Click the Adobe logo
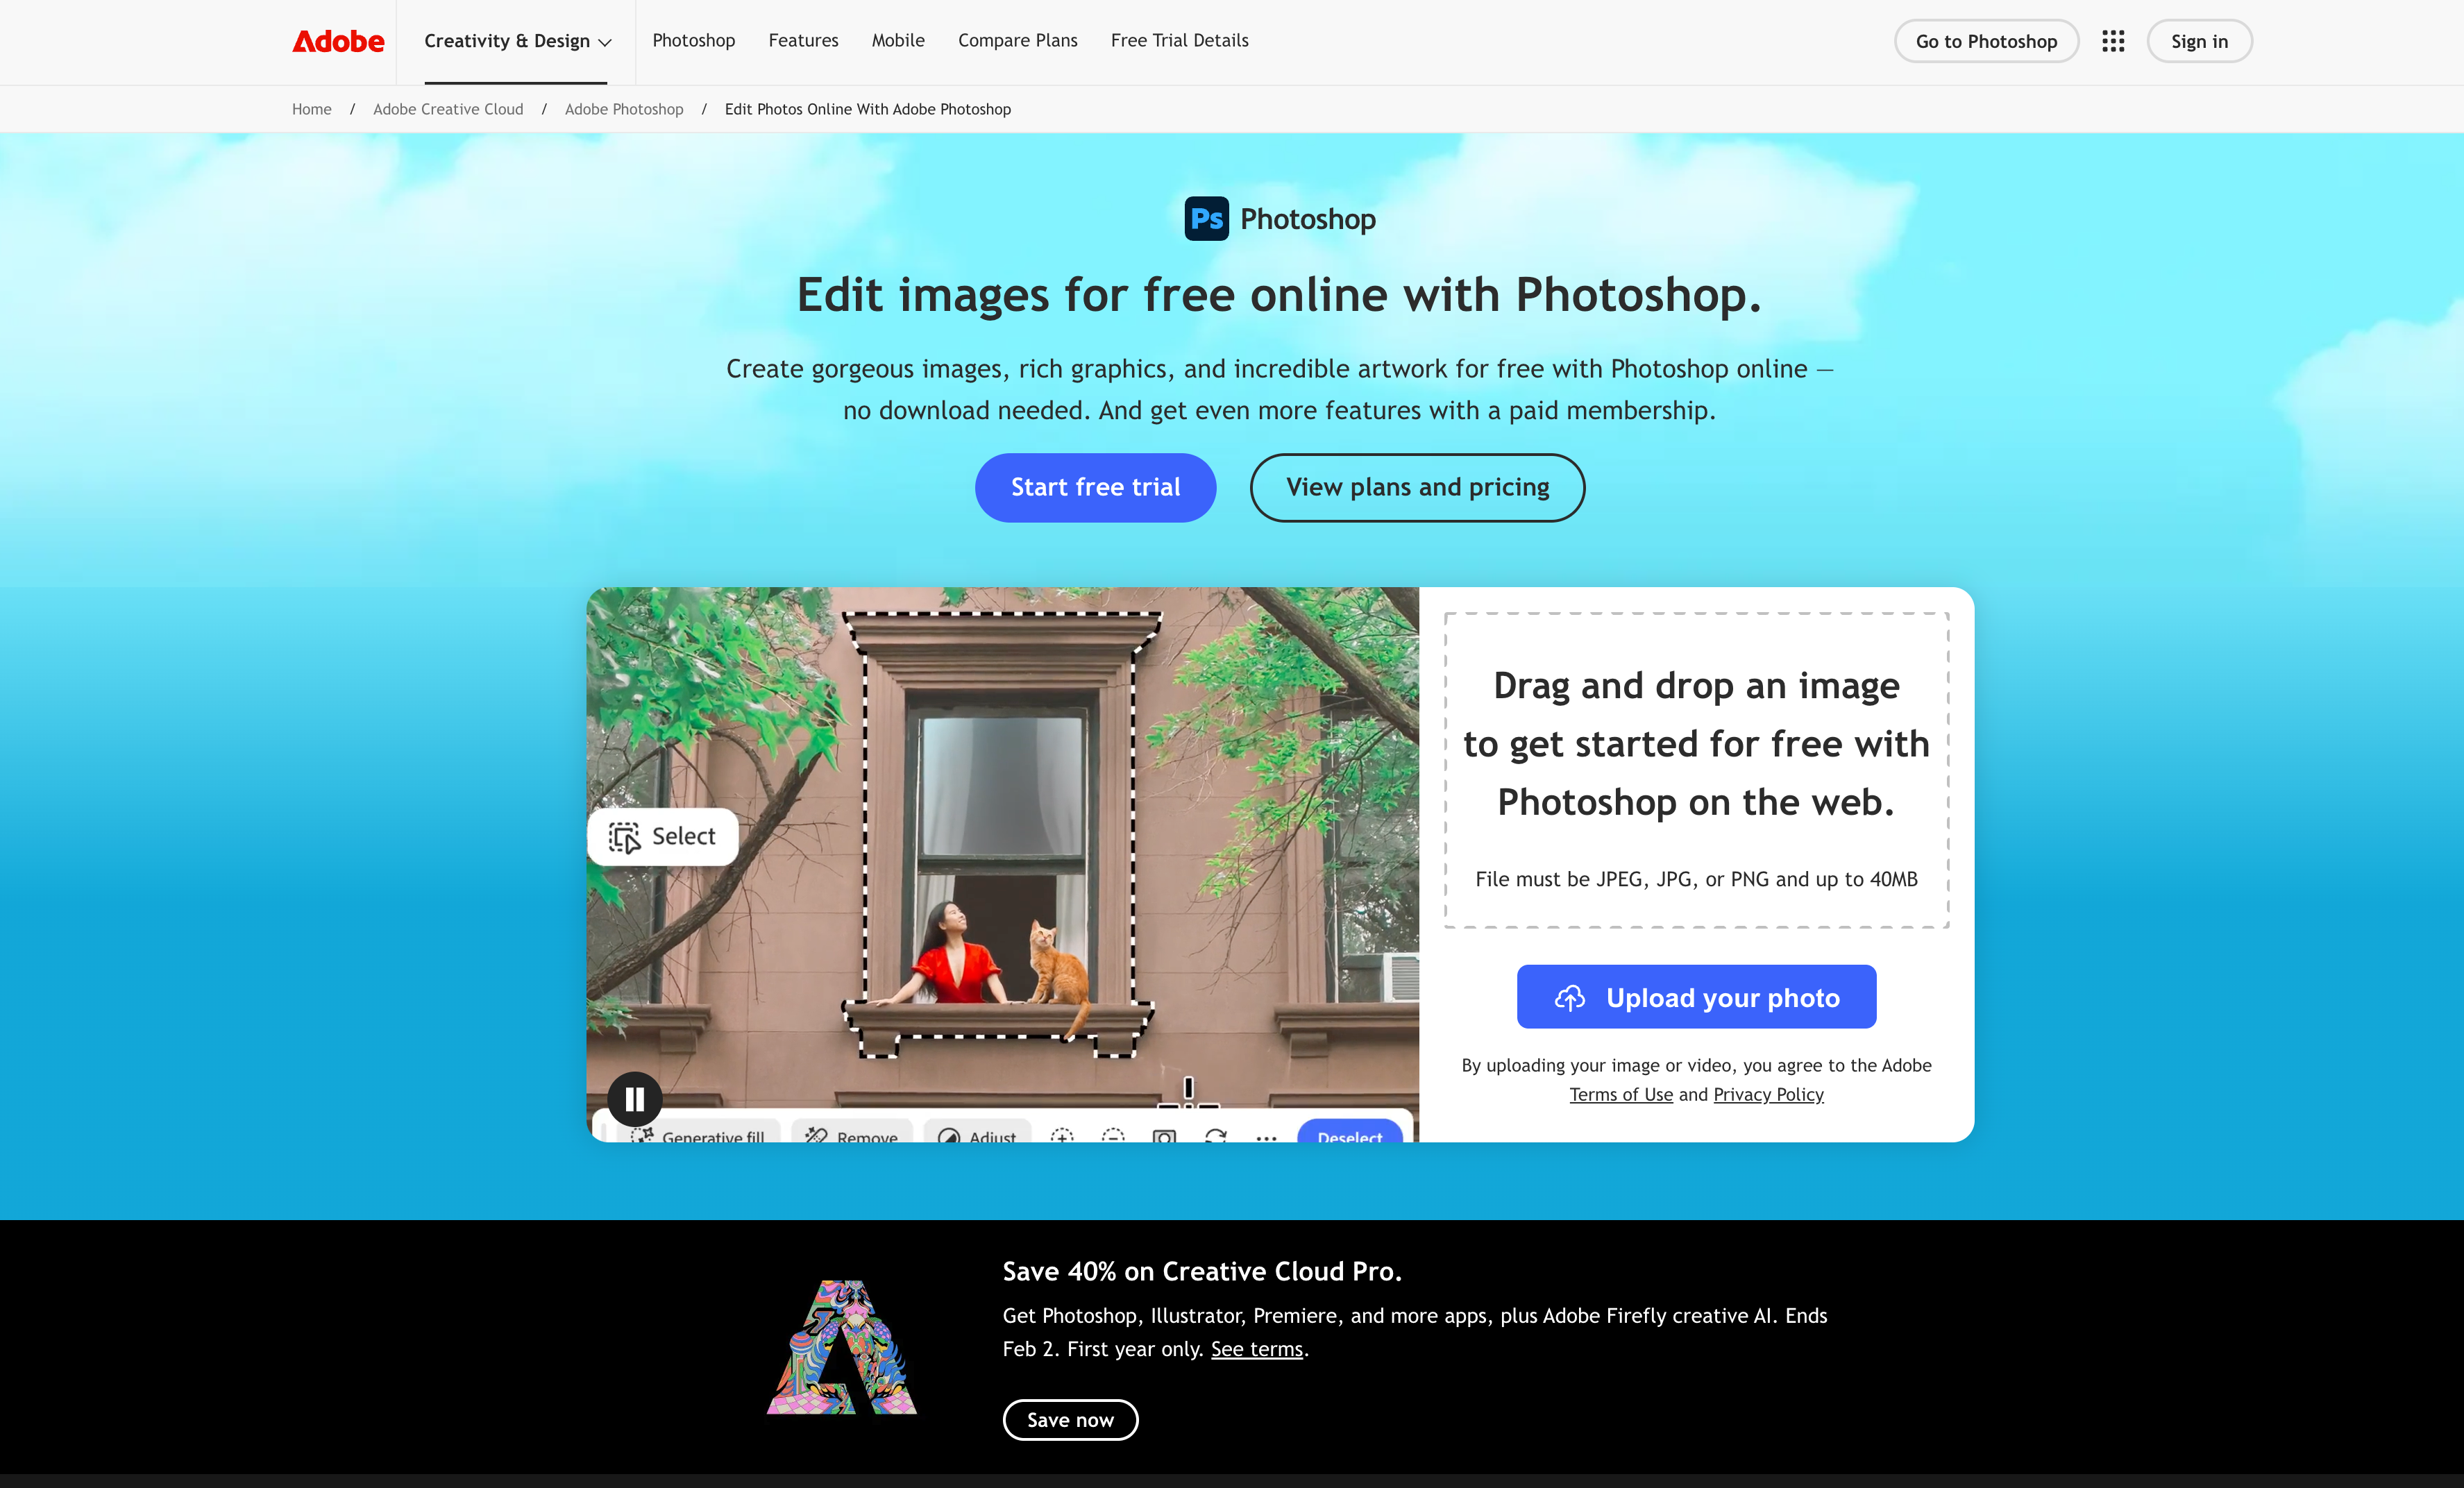This screenshot has height=1488, width=2464. coord(338,41)
